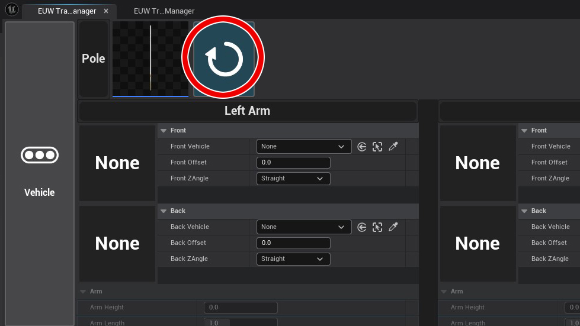The image size is (580, 326).
Task: Select the Vehicle panel in the sidebar
Action: point(40,173)
